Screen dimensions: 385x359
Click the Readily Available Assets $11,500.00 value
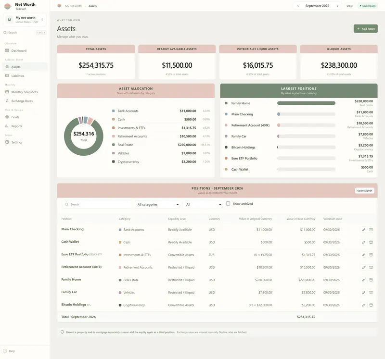pos(177,65)
